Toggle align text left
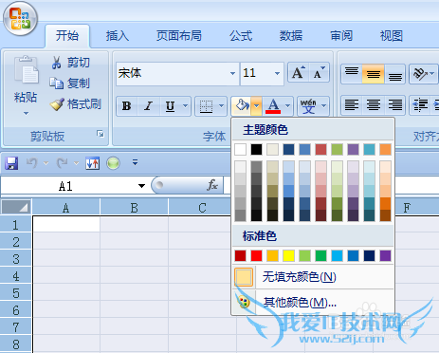This screenshot has width=439, height=353. tap(352, 105)
